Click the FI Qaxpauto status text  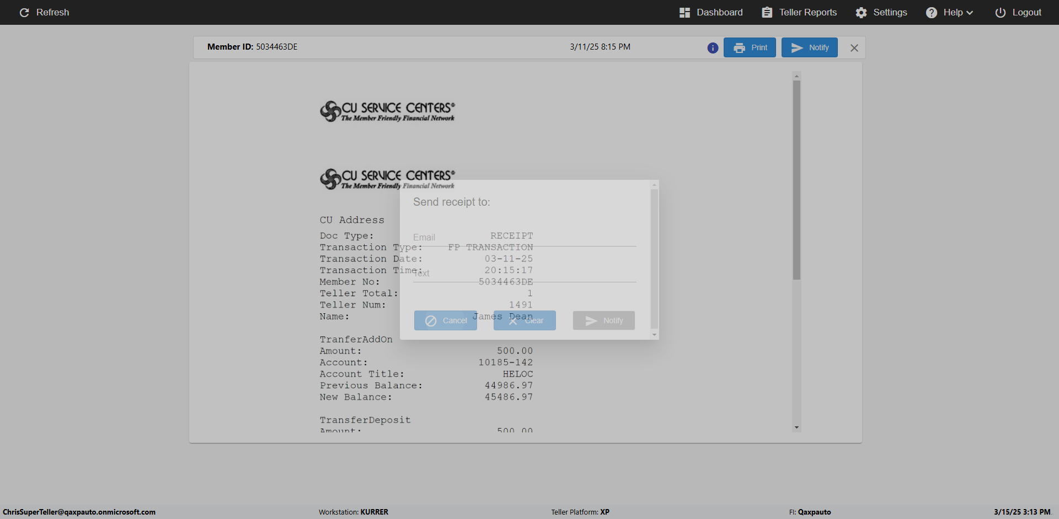pyautogui.click(x=810, y=512)
